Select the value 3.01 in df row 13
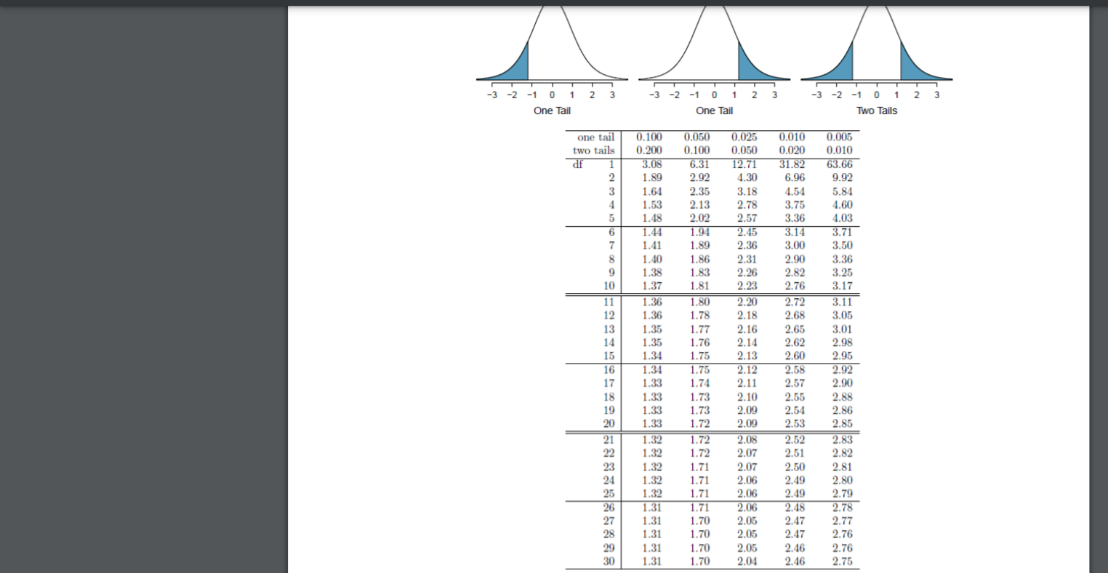Screen dimensions: 1108x573 pos(842,329)
